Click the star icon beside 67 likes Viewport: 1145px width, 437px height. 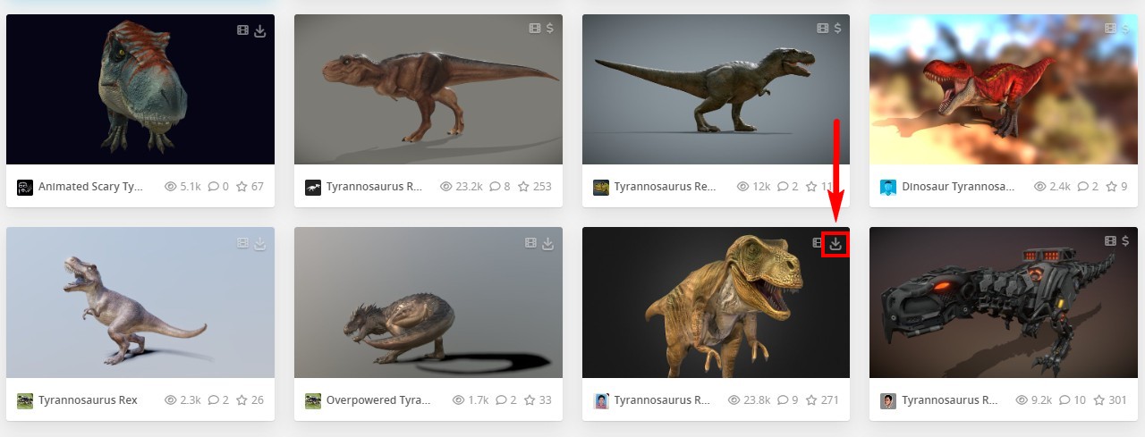click(x=242, y=187)
